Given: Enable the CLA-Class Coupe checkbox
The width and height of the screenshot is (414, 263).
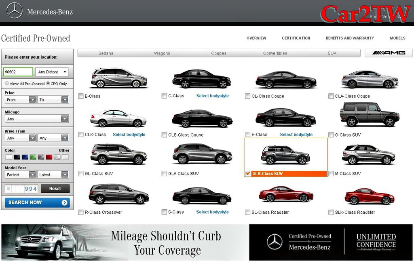Looking at the screenshot, I should (x=331, y=96).
